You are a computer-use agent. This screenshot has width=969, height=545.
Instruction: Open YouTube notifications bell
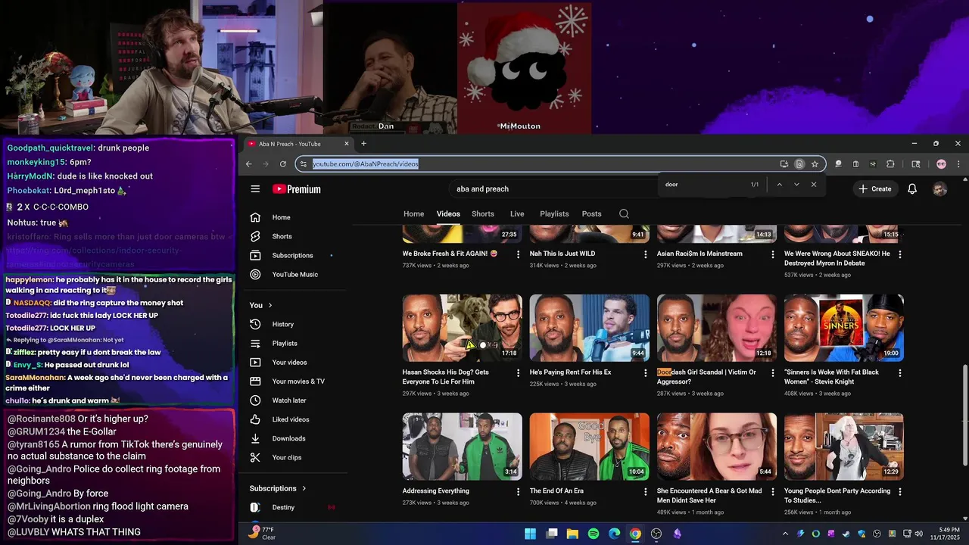pyautogui.click(x=912, y=189)
